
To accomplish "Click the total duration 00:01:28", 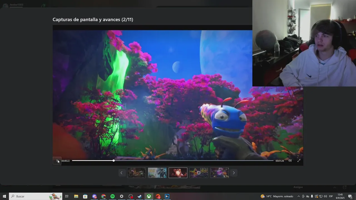I will [x=280, y=161].
